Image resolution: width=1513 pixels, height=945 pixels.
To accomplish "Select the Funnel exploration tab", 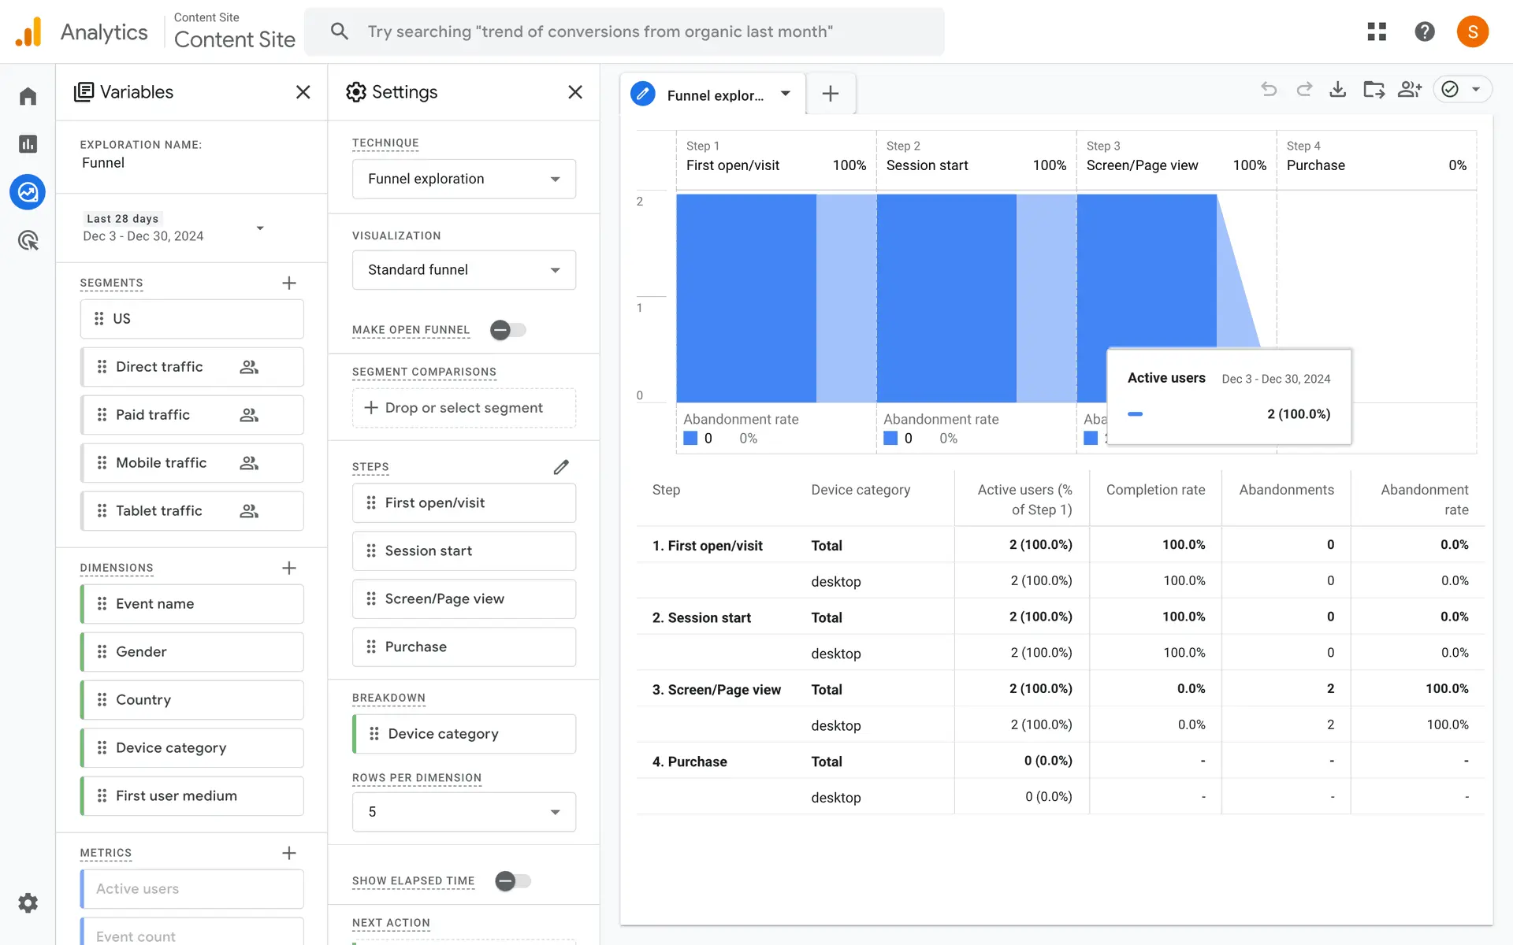I will tap(713, 94).
